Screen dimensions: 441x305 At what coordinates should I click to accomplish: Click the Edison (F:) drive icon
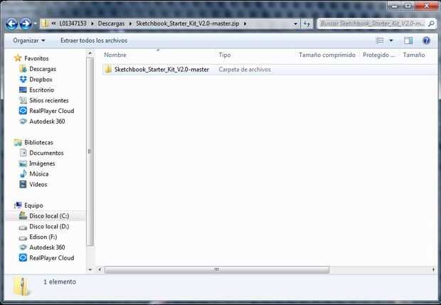pyautogui.click(x=23, y=237)
